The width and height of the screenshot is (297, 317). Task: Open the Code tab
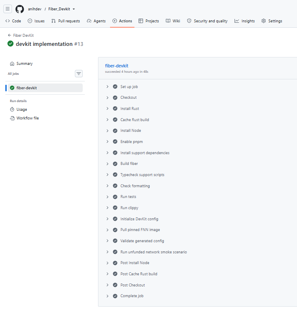pyautogui.click(x=13, y=21)
